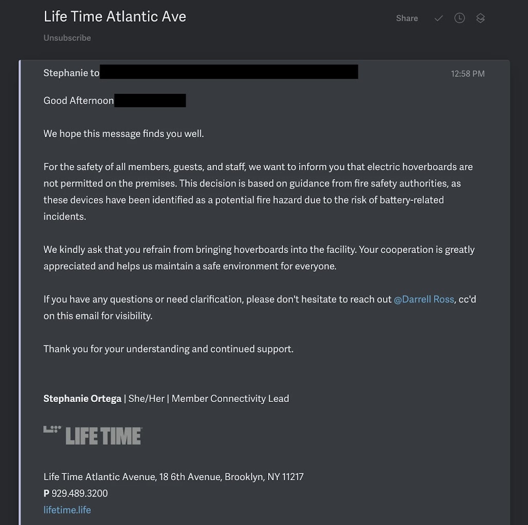
Task: Click the Share button
Action: click(x=407, y=18)
